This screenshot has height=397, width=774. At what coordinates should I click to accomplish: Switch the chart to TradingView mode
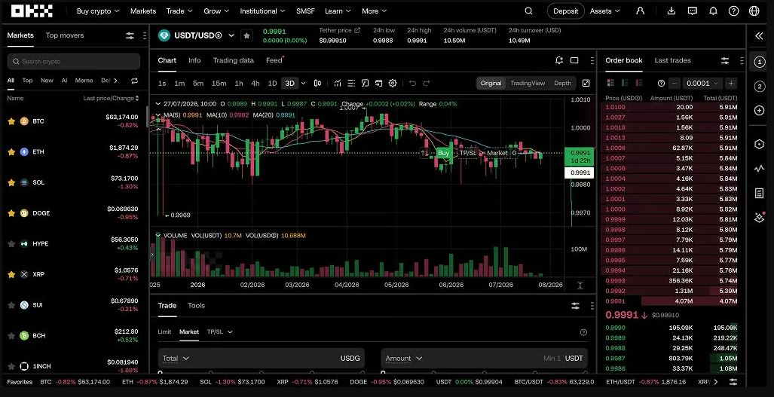pyautogui.click(x=528, y=84)
